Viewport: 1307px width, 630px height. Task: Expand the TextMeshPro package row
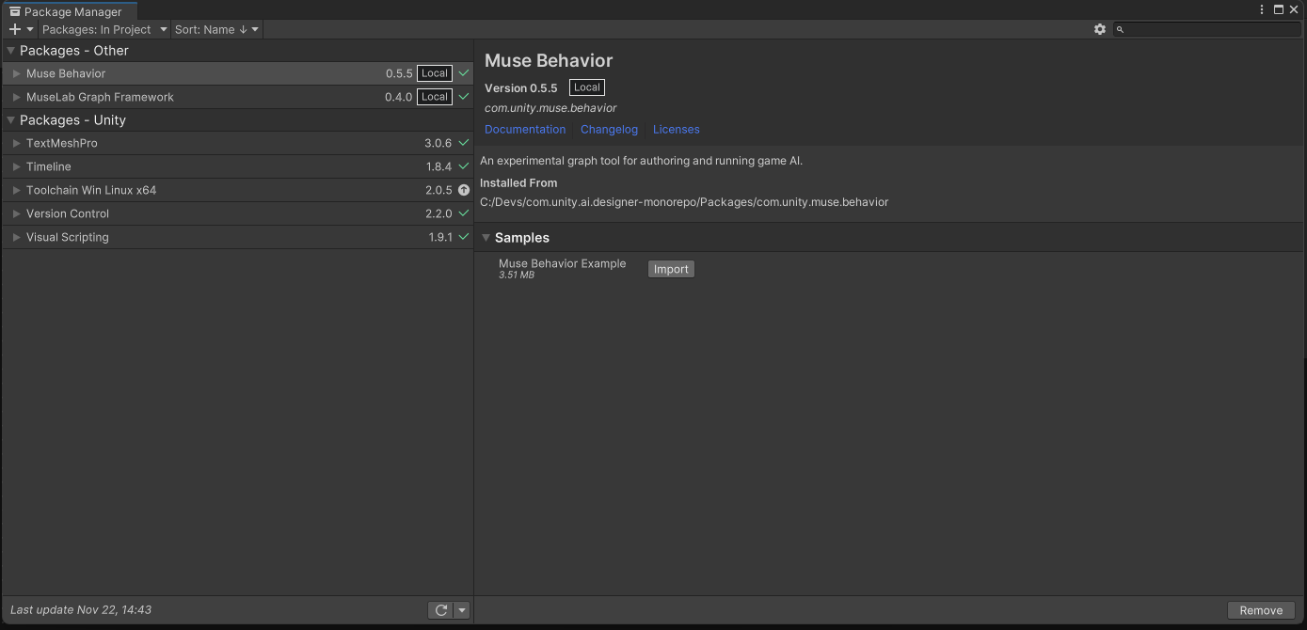click(17, 143)
